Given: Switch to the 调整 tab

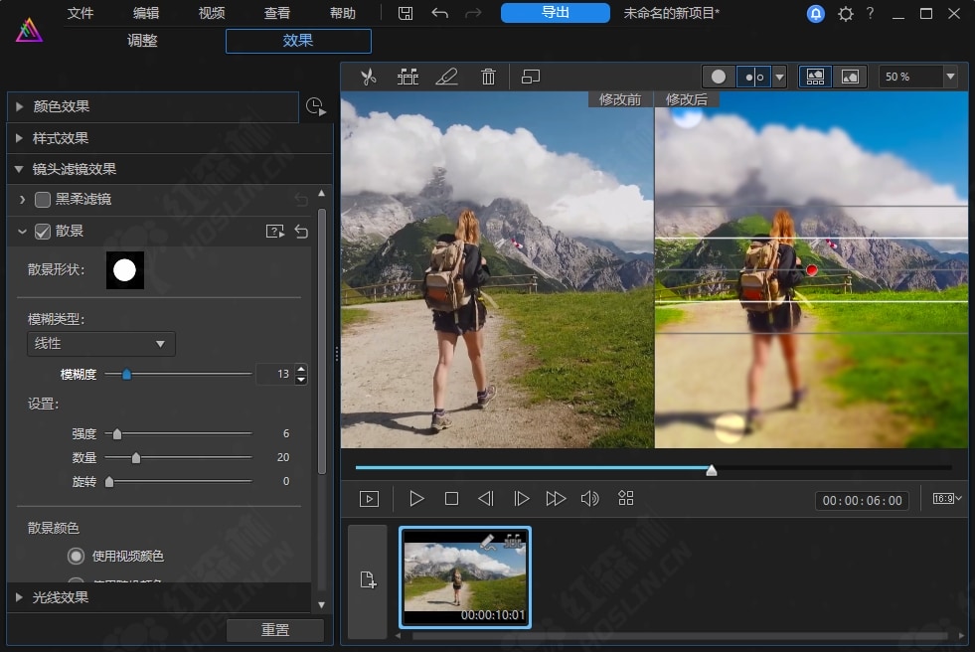Looking at the screenshot, I should [142, 41].
